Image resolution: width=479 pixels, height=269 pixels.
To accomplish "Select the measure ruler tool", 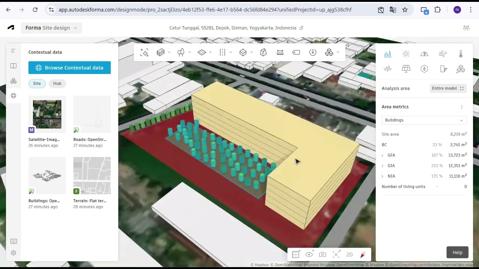I will [x=280, y=53].
